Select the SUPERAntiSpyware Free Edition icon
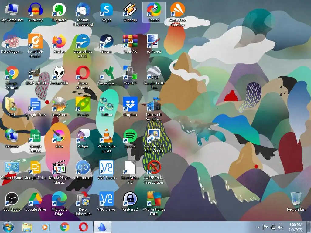311x233 pixels. [154, 172]
